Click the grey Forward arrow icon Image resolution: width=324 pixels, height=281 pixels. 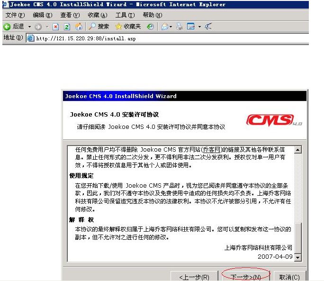pyautogui.click(x=38, y=27)
